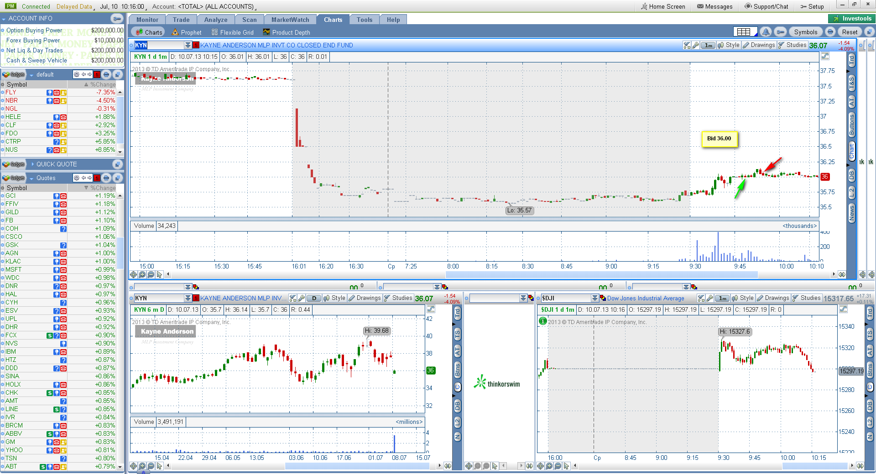The width and height of the screenshot is (876, 474).
Task: Open quick study icon on main KYN chart
Action: (x=687, y=45)
